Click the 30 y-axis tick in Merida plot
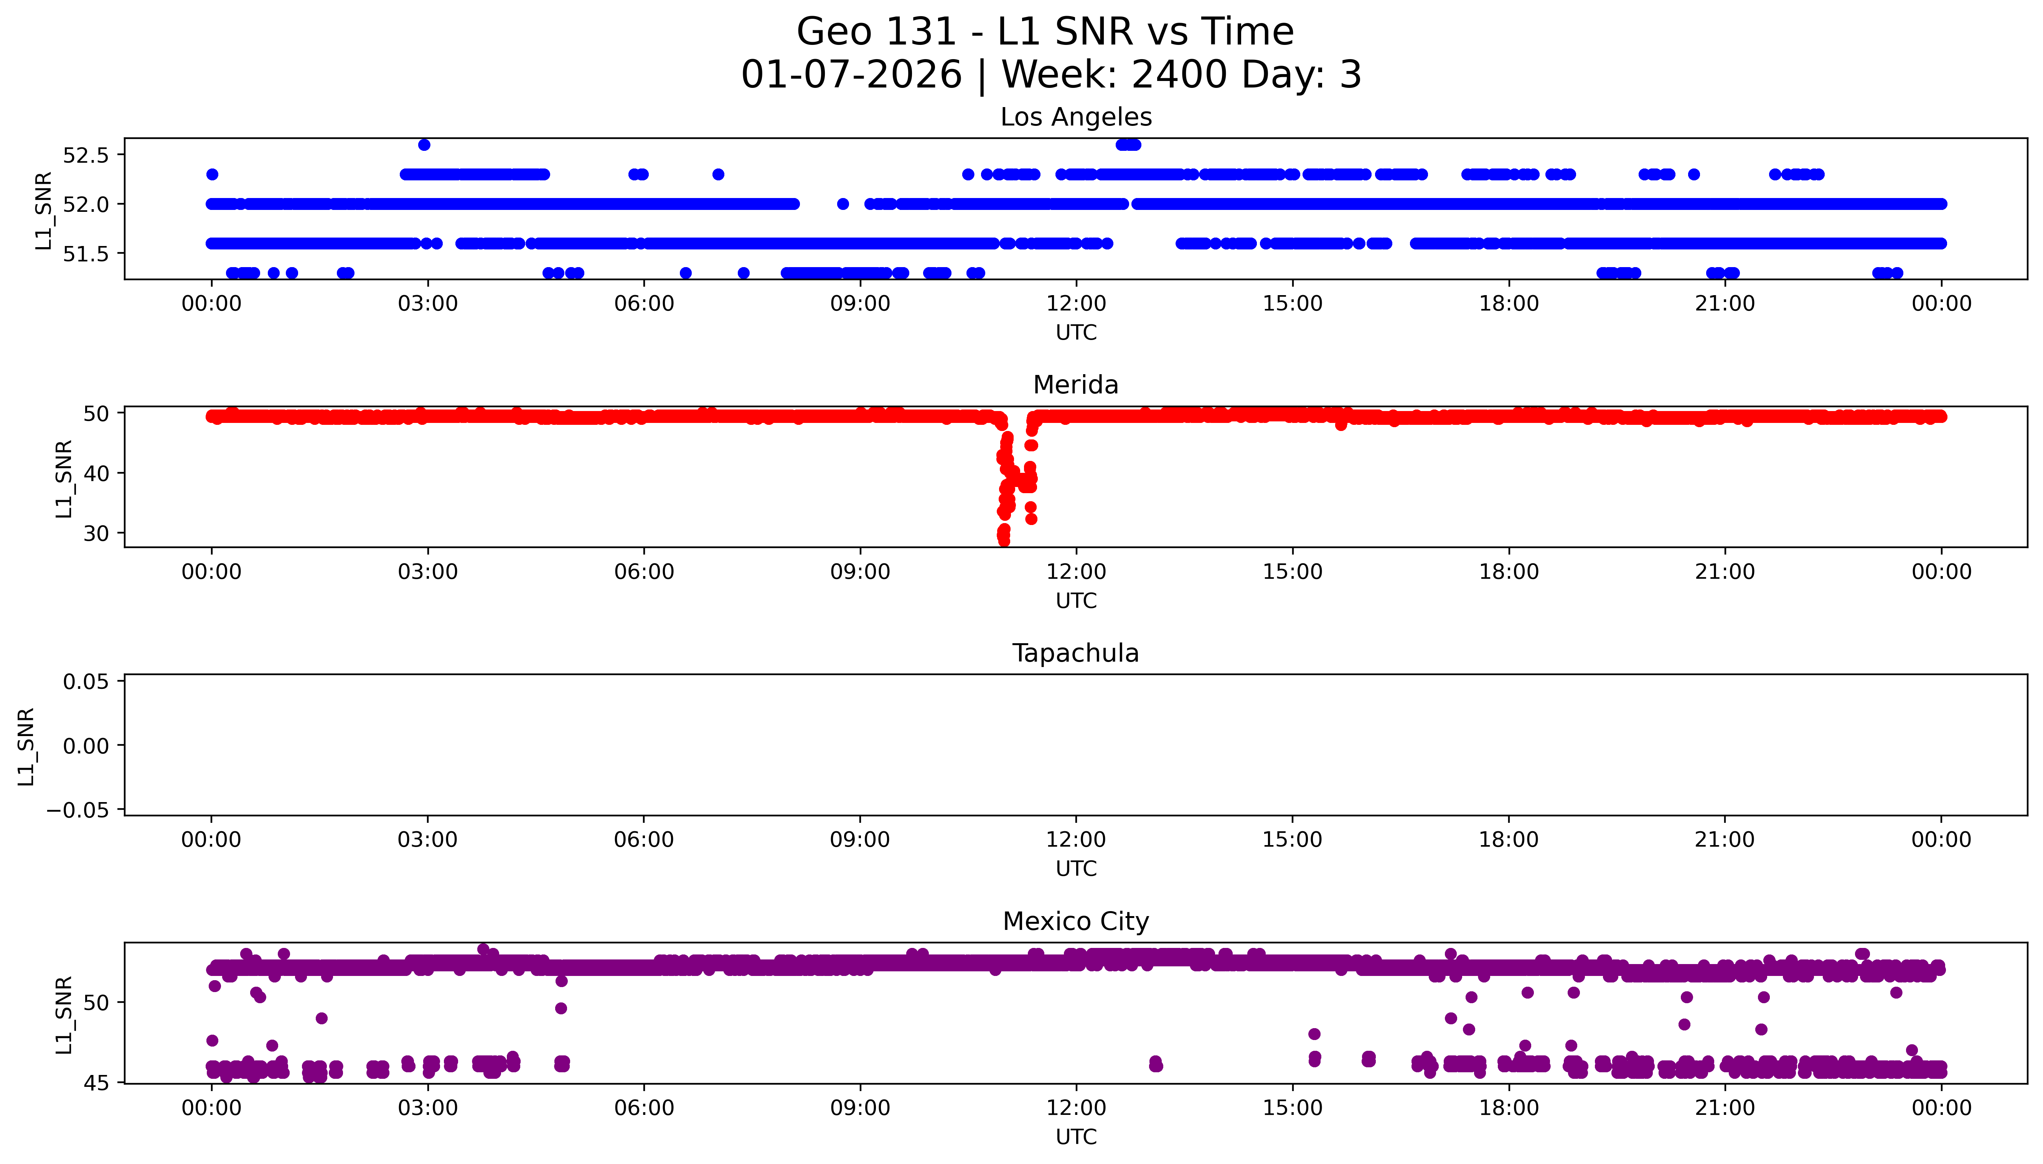 click(96, 533)
